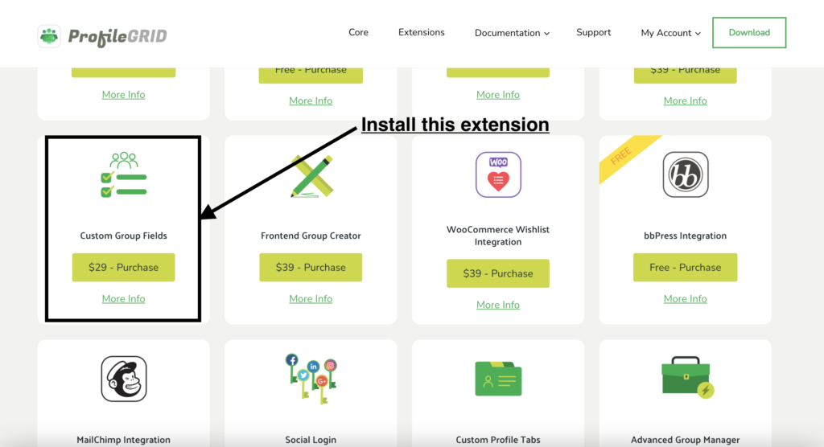
Task: Click Free - Purchase for bbPress Integration
Action: point(686,268)
